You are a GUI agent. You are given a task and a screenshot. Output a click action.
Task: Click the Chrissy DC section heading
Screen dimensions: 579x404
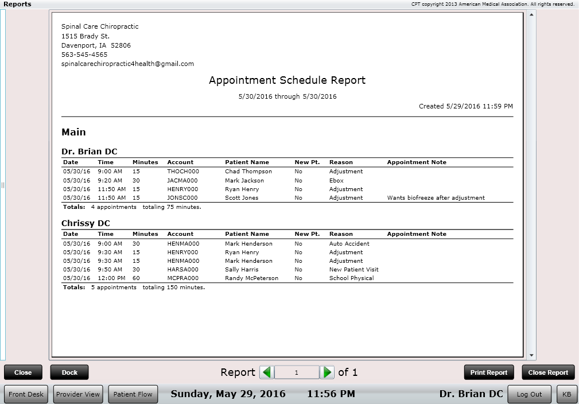click(86, 223)
